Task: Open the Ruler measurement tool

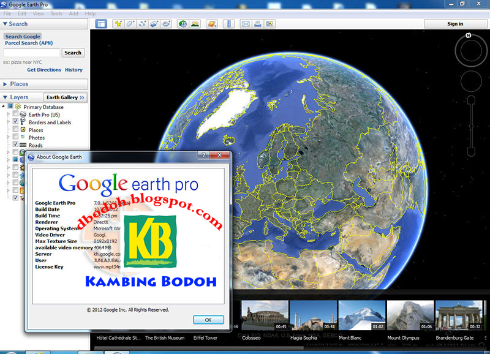Action: coord(228,24)
